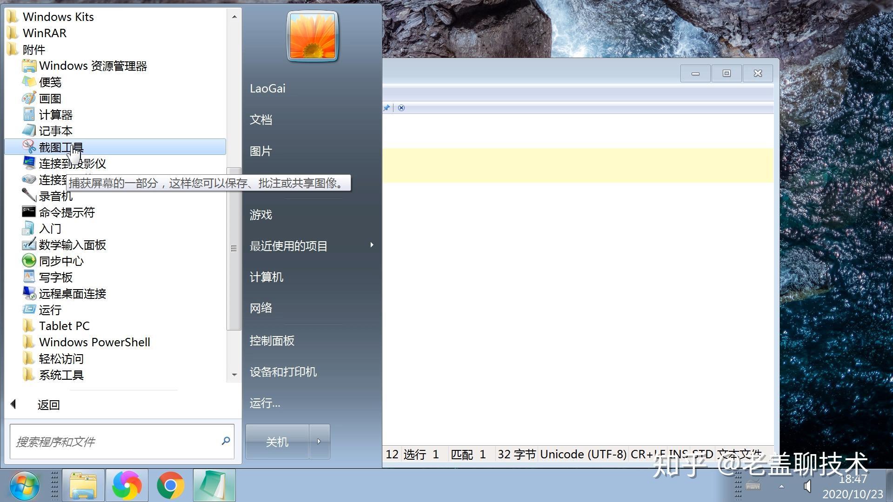Launch 截图工具 (Snipping Tool) from the Start menu
893x502 pixels.
pos(61,147)
